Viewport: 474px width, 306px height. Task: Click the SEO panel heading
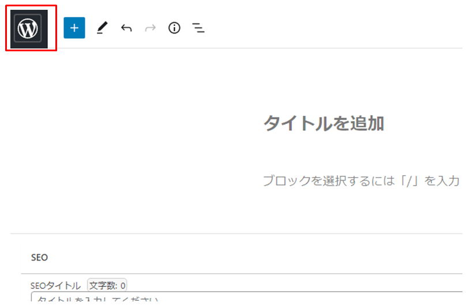39,258
